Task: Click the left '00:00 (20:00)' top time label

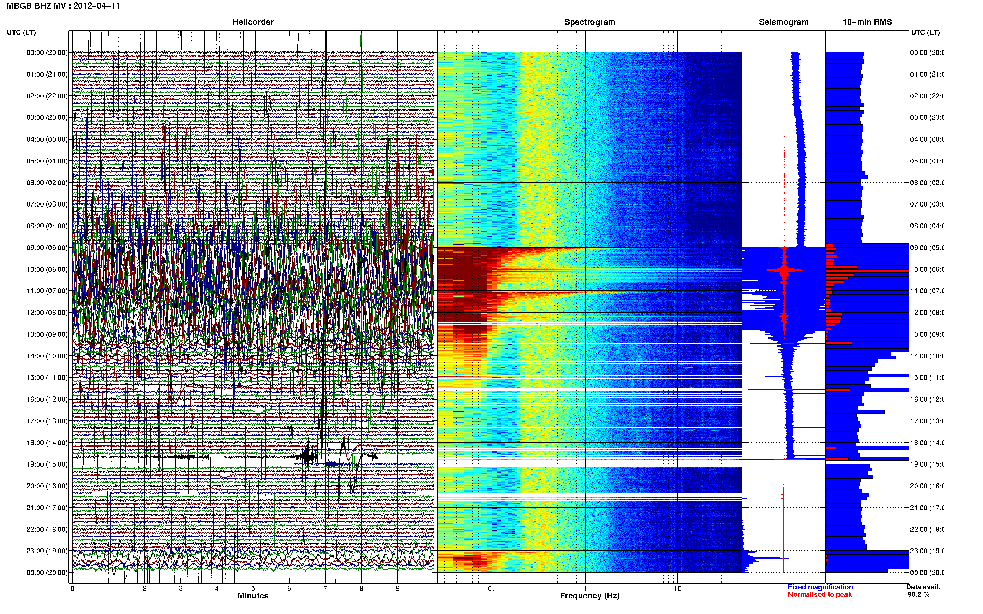Action: coord(47,53)
